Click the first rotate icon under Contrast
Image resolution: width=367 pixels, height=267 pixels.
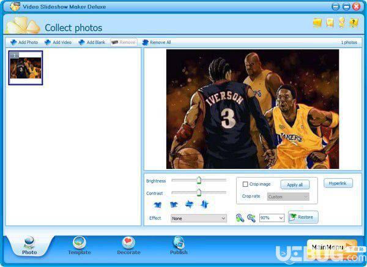(158, 205)
